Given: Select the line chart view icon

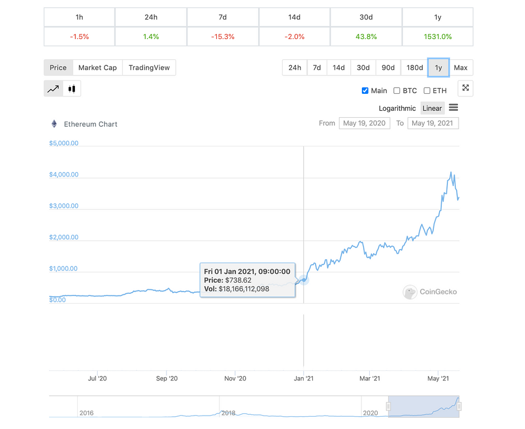Looking at the screenshot, I should click(53, 89).
